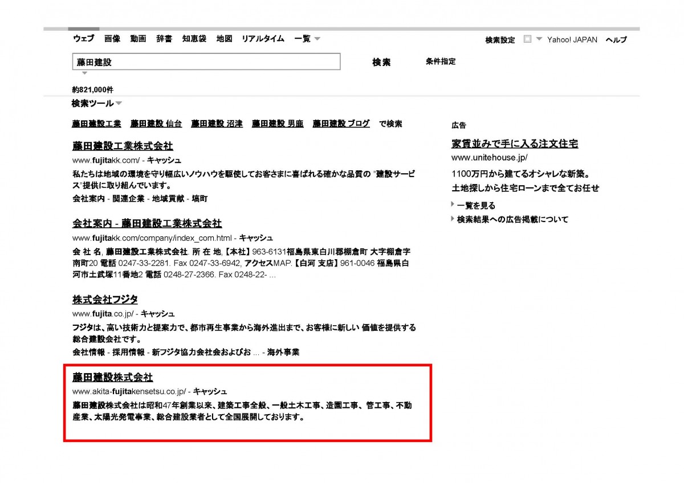Open cache link for www.fujitakk.com/
The width and height of the screenshot is (684, 483).
tap(164, 161)
